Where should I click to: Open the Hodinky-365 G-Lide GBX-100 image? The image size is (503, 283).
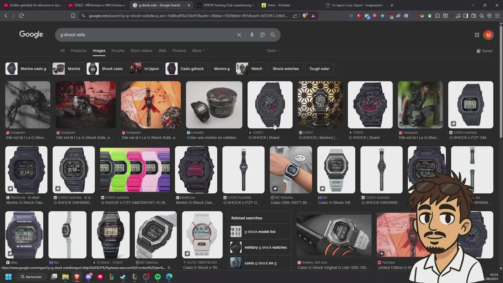pyautogui.click(x=334, y=235)
